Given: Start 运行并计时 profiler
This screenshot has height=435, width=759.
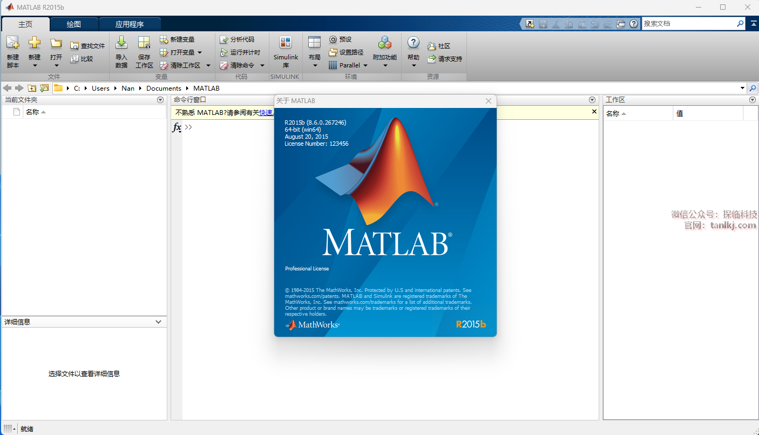Looking at the screenshot, I should [240, 52].
